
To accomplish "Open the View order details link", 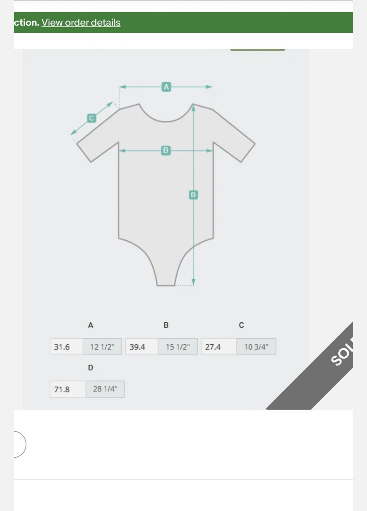I will point(81,22).
